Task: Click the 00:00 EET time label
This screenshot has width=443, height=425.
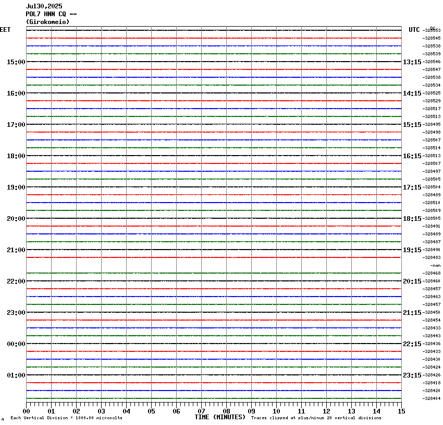Action: click(x=16, y=344)
